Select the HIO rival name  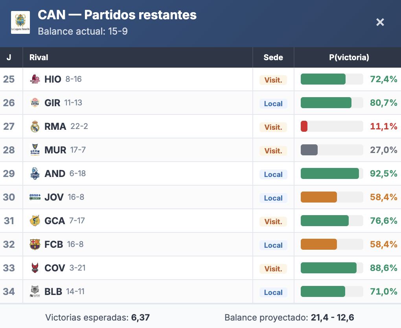(53, 79)
